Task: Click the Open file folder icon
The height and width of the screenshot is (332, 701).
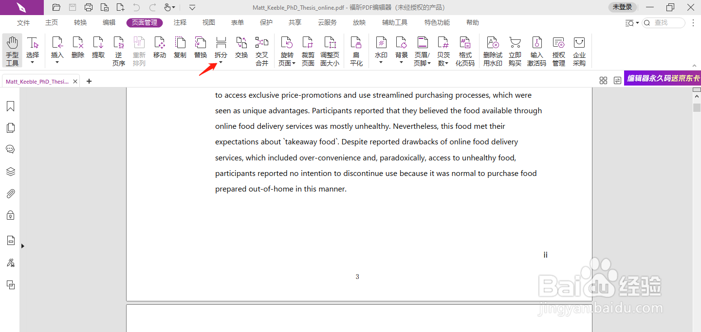Action: (56, 7)
